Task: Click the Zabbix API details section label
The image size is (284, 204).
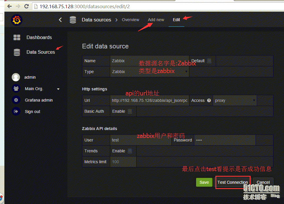Action: click(x=99, y=129)
